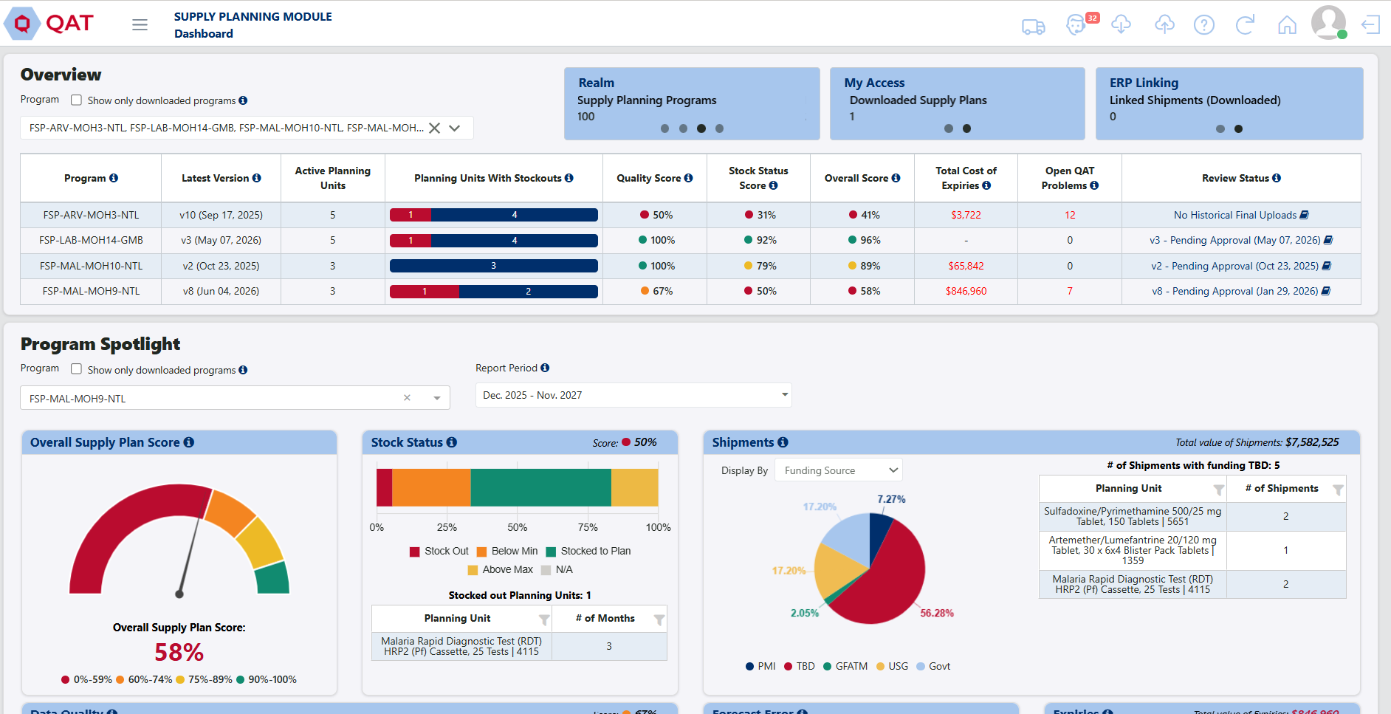The width and height of the screenshot is (1391, 714).
Task: Show info for Overall Score column
Action: click(896, 178)
